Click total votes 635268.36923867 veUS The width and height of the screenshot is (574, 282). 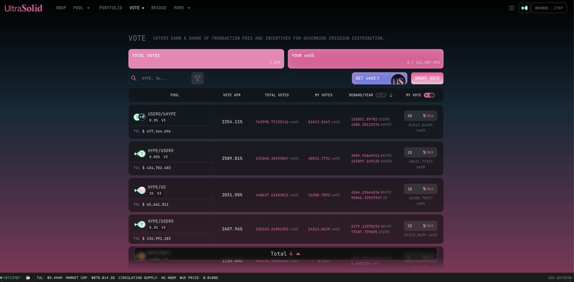277,158
